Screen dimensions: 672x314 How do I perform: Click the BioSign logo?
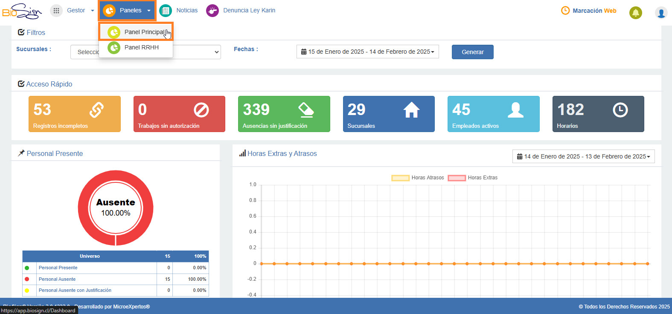pyautogui.click(x=22, y=11)
